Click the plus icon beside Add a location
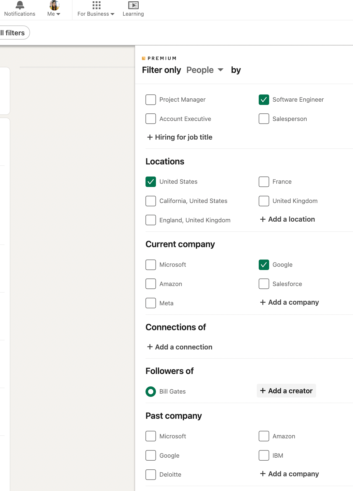 click(263, 219)
